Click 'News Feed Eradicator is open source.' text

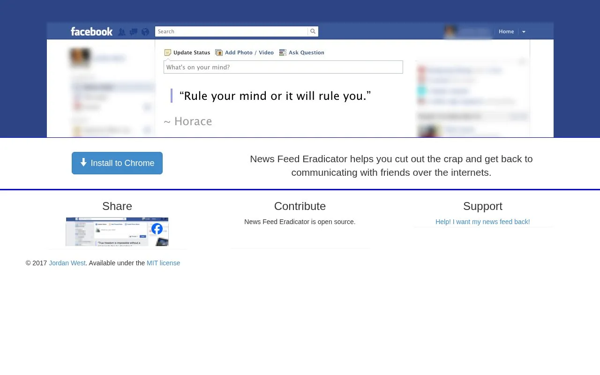pos(300,222)
